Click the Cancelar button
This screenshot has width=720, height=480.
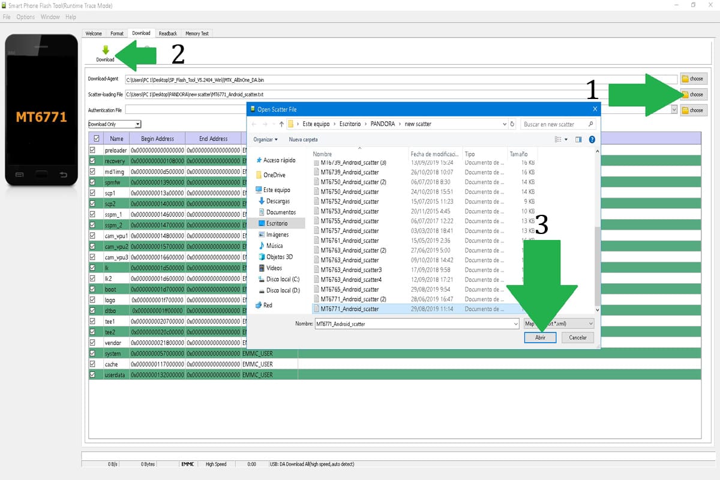[578, 338]
